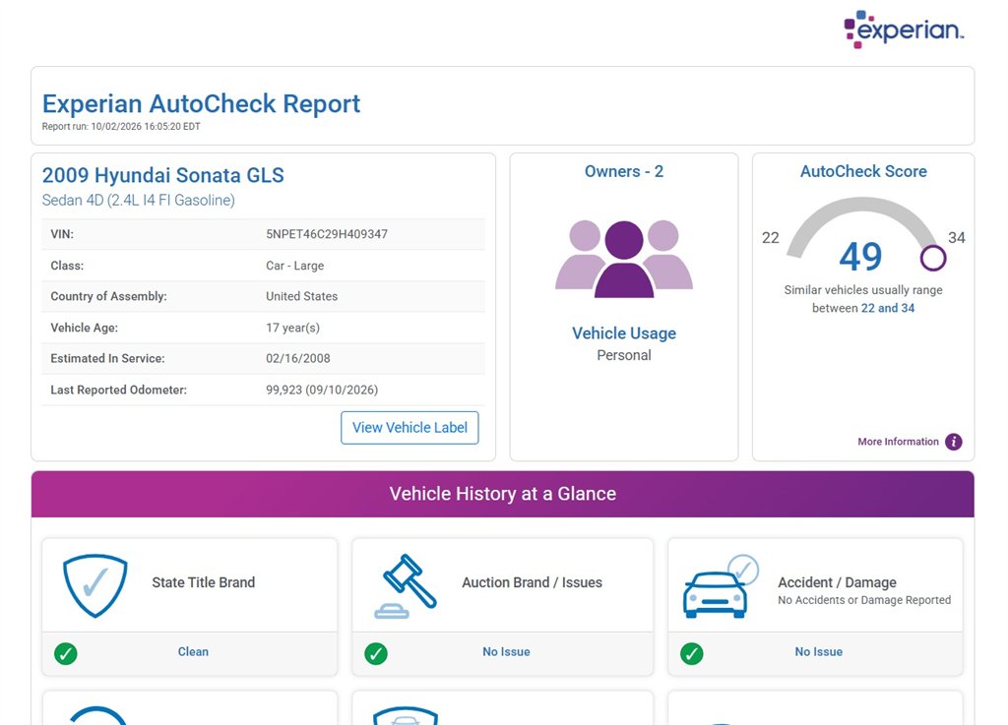Image resolution: width=1008 pixels, height=725 pixels.
Task: Click the Experian logo
Action: coord(904,29)
